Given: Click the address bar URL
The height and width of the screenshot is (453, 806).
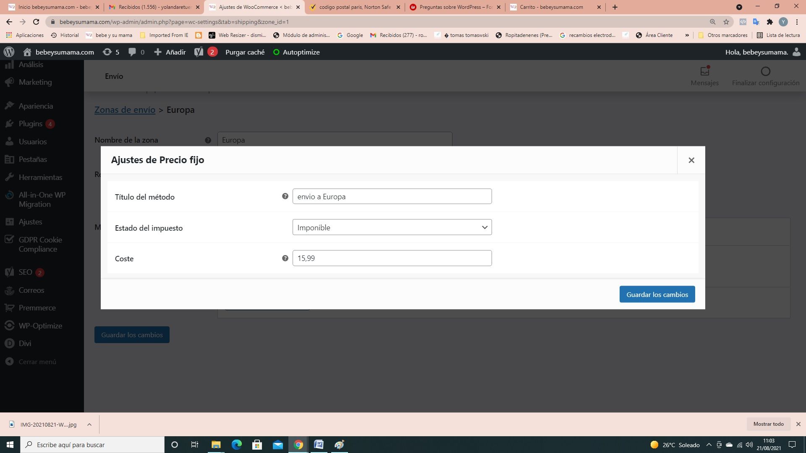Looking at the screenshot, I should coord(174,22).
